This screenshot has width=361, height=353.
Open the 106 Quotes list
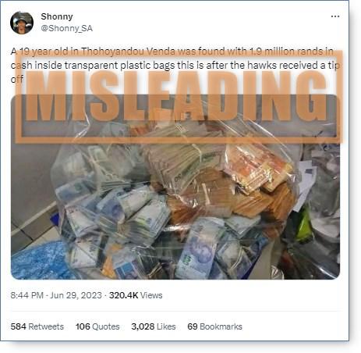point(97,326)
